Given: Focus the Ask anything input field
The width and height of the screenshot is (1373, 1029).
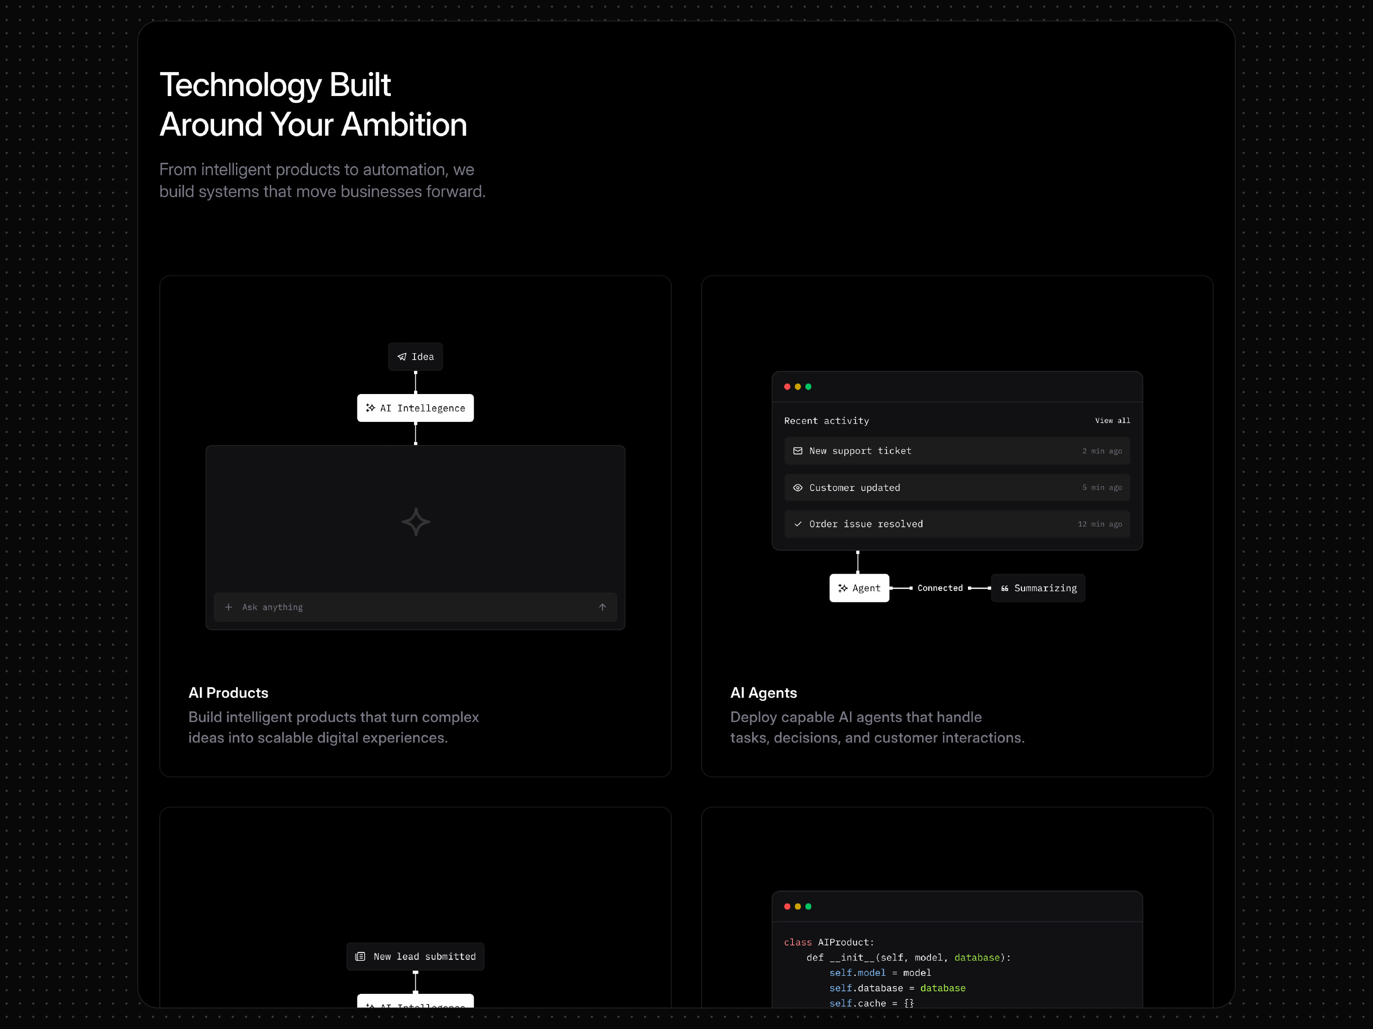Looking at the screenshot, I should (x=415, y=607).
